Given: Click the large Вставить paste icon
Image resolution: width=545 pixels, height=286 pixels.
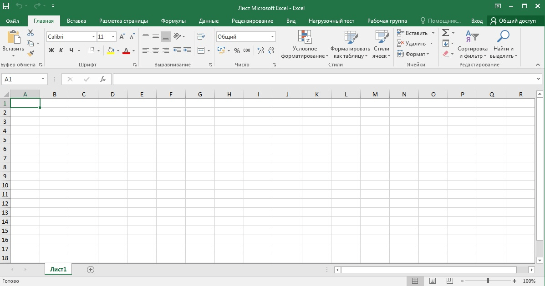Looking at the screenshot, I should (13, 37).
